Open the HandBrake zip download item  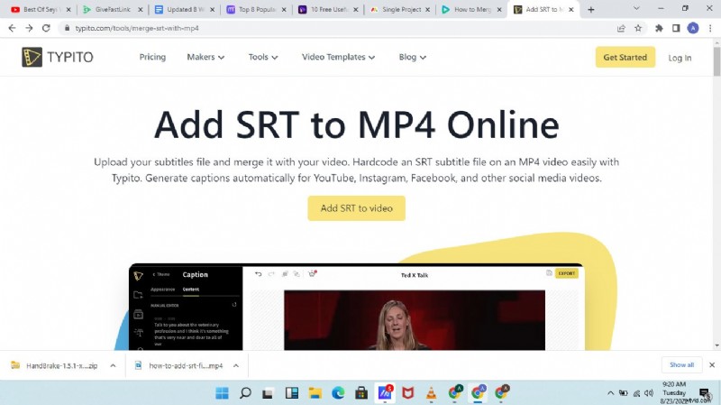[55, 365]
